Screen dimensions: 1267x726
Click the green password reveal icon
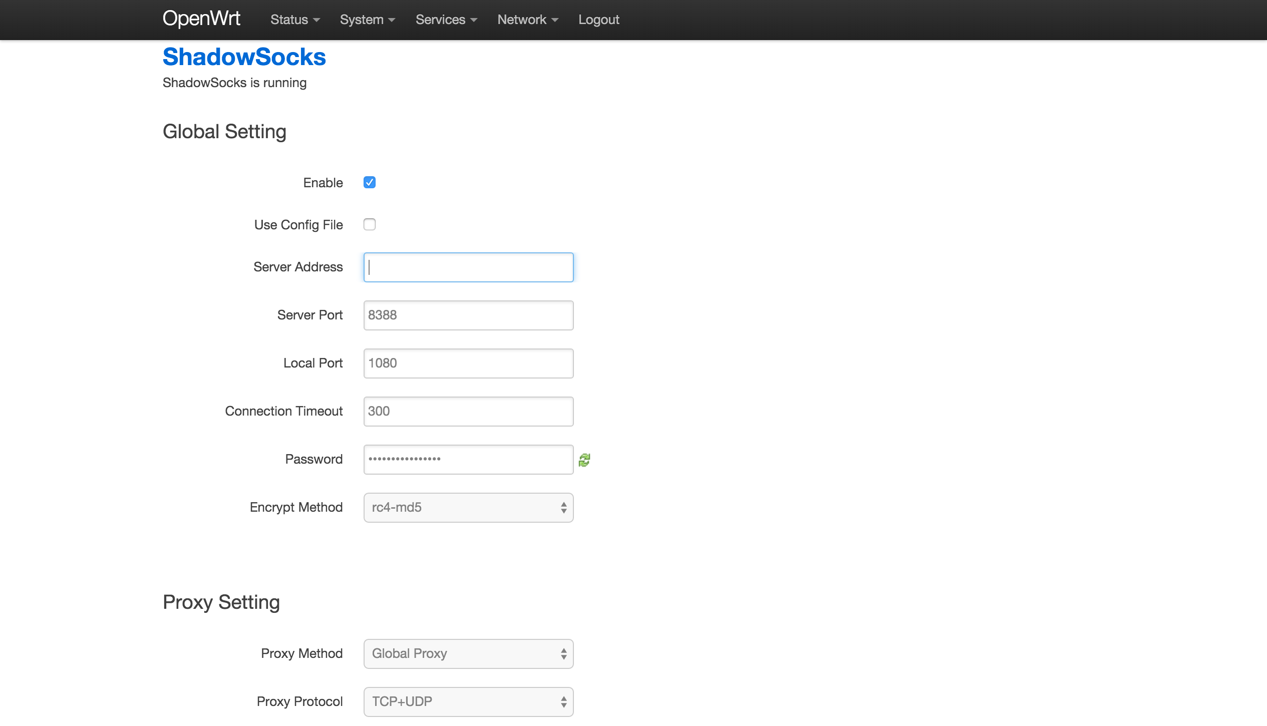coord(584,460)
